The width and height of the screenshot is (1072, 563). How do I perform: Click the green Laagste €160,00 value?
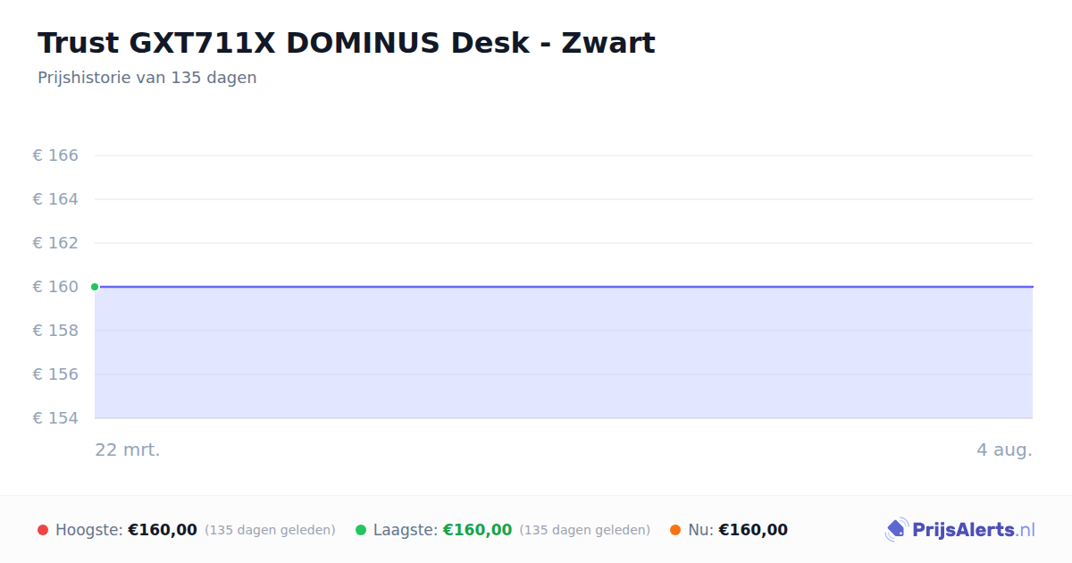tap(478, 530)
